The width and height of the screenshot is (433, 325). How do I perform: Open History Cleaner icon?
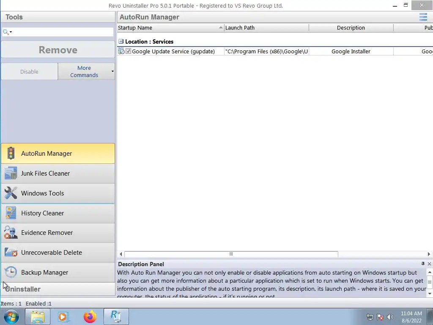pos(11,213)
